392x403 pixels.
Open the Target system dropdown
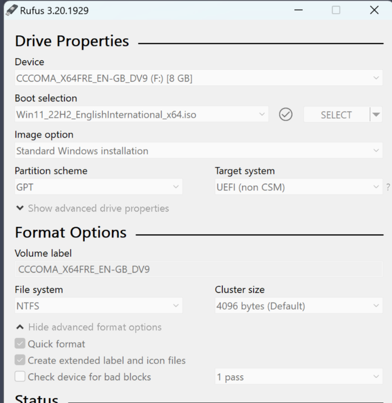click(x=298, y=187)
